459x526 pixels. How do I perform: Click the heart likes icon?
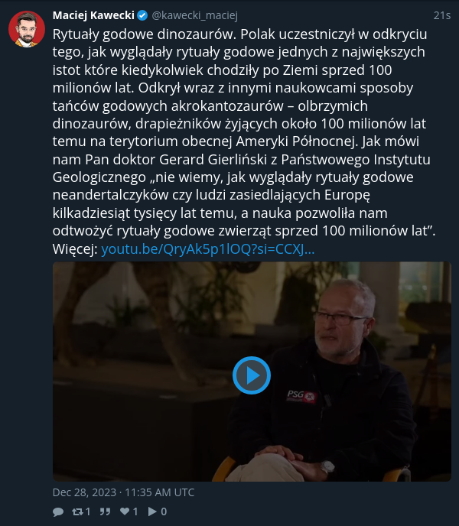point(125,511)
